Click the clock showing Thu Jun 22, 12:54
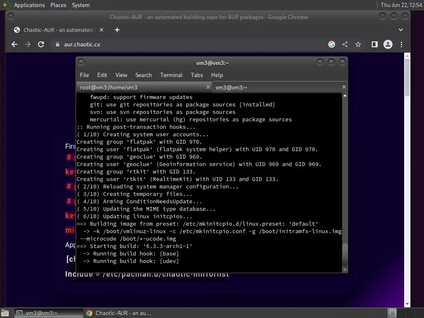424x318 pixels. pyautogui.click(x=401, y=5)
